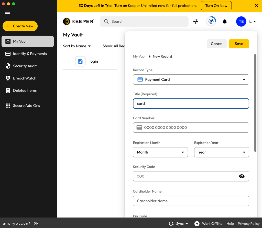This screenshot has width=262, height=228.
Task: Click the TE account avatar
Action: pos(241,21)
